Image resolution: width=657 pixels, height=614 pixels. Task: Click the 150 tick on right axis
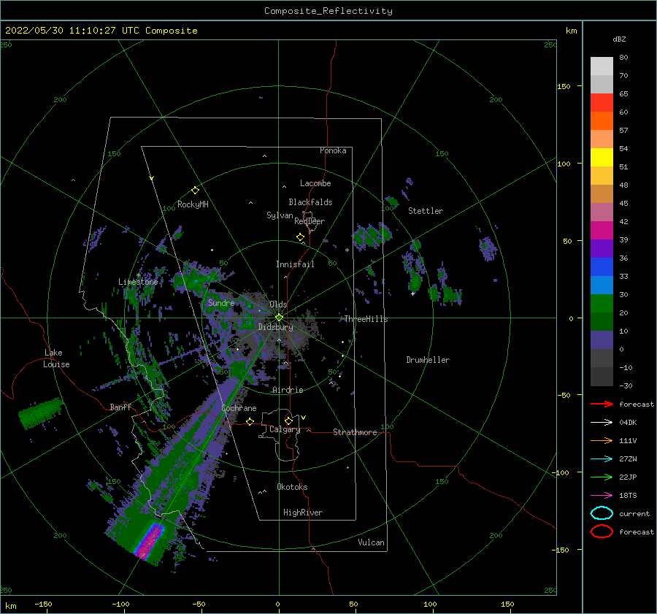[x=564, y=86]
